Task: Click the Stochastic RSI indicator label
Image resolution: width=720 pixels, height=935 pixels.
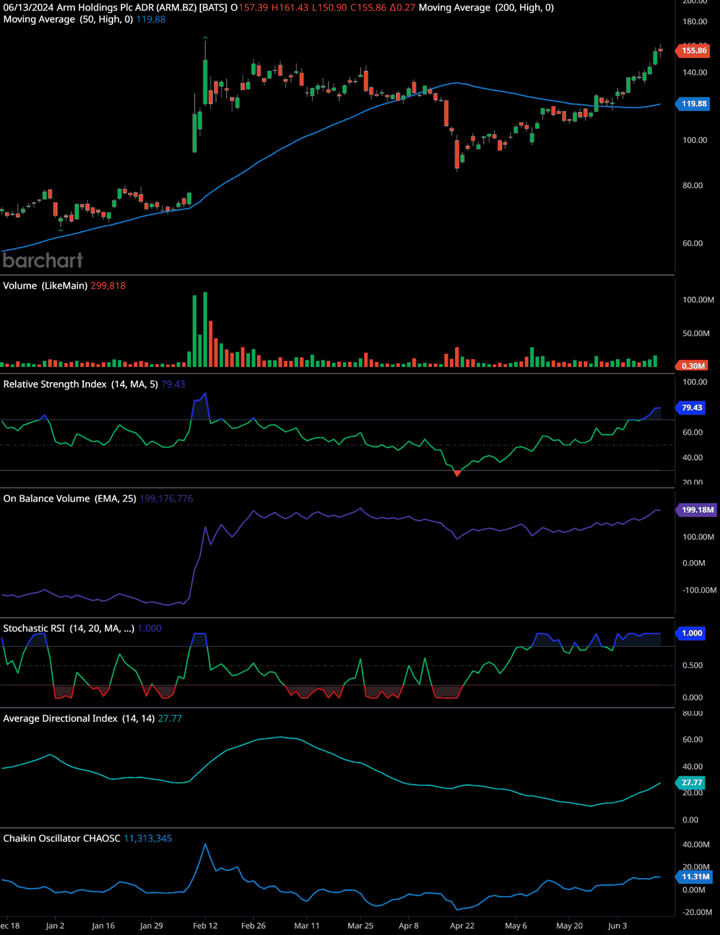Action: coord(69,628)
